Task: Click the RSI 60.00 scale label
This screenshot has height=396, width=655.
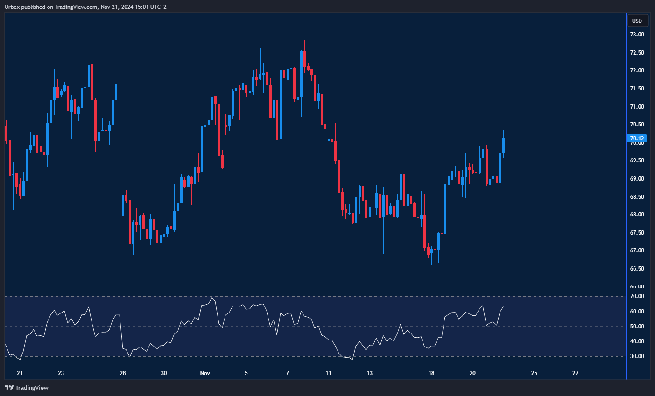Action: (x=637, y=312)
